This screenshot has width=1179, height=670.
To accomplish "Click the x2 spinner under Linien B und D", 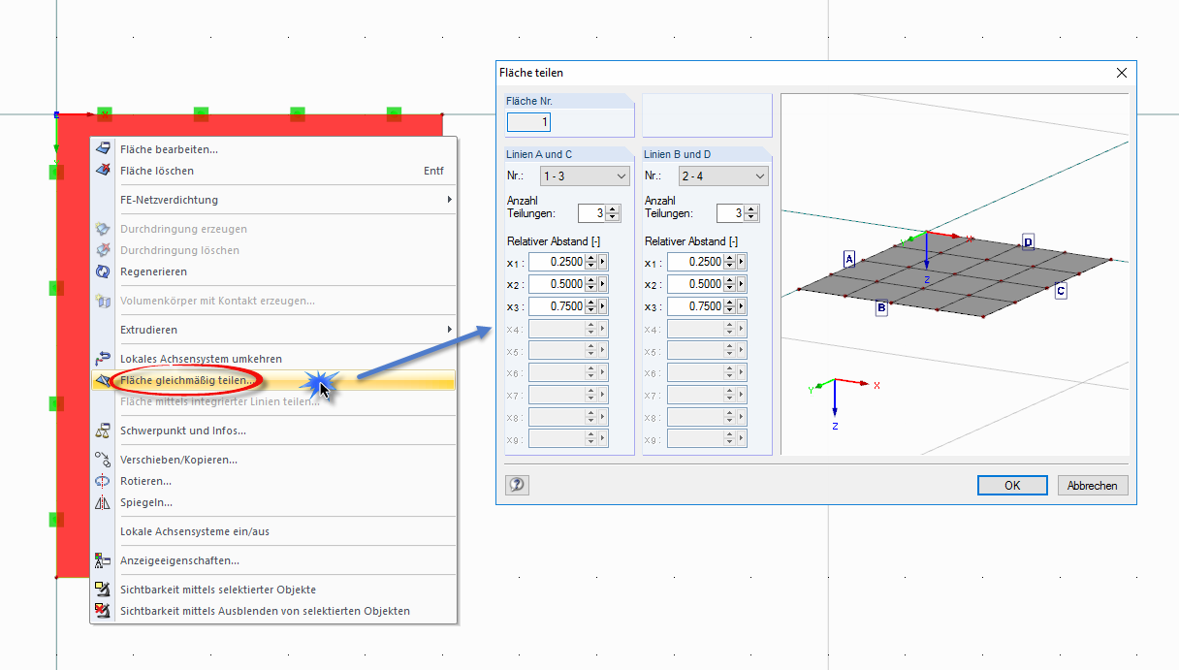I will (730, 284).
